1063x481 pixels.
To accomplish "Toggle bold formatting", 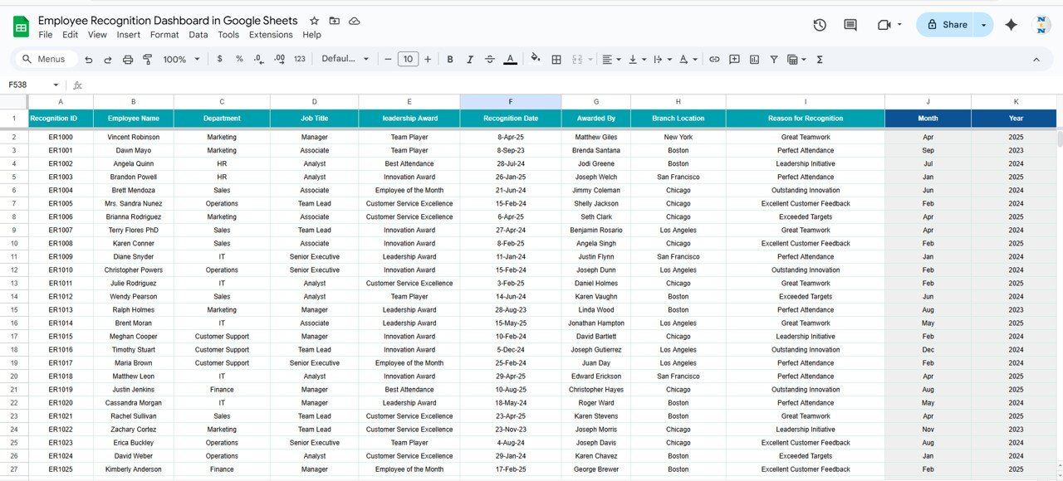I will pos(450,60).
